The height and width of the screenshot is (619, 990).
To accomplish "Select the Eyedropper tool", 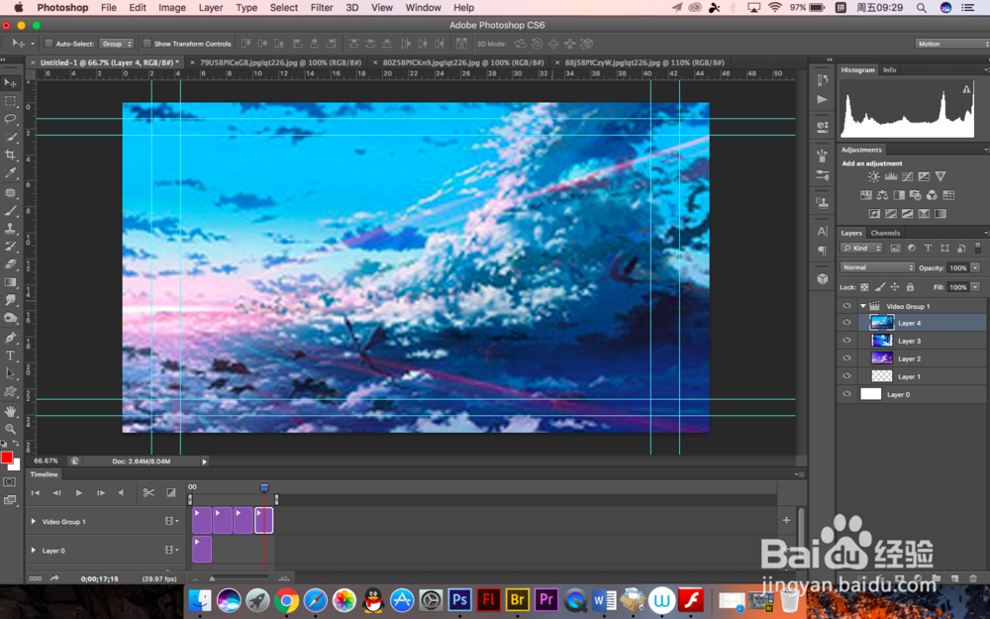I will (x=11, y=173).
